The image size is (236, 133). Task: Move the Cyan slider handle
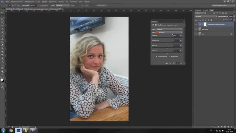[x=176, y=38]
